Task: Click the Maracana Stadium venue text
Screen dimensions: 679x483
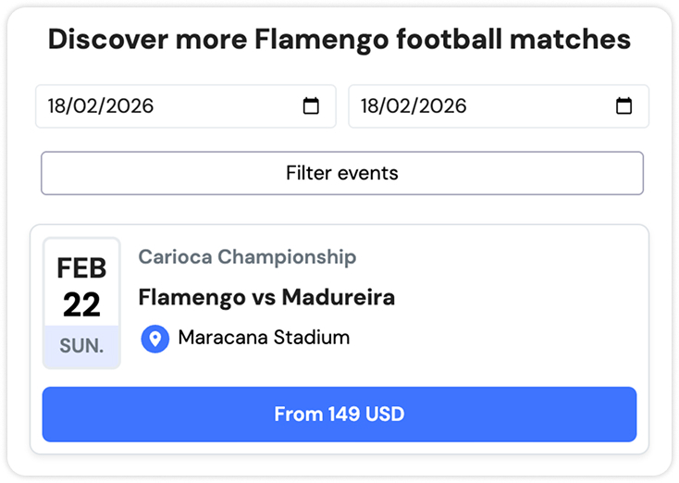Action: (264, 338)
